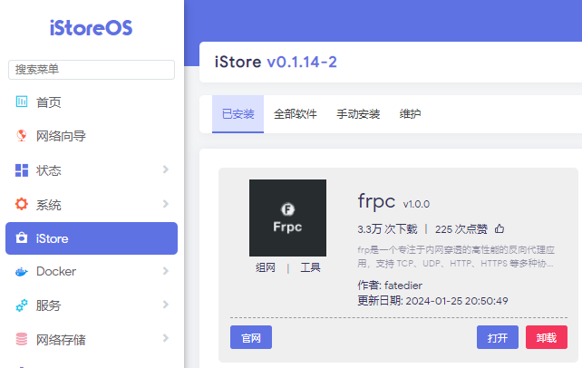582x368 pixels.
Task: Focus the 搜索菜单 search field
Action: point(92,70)
